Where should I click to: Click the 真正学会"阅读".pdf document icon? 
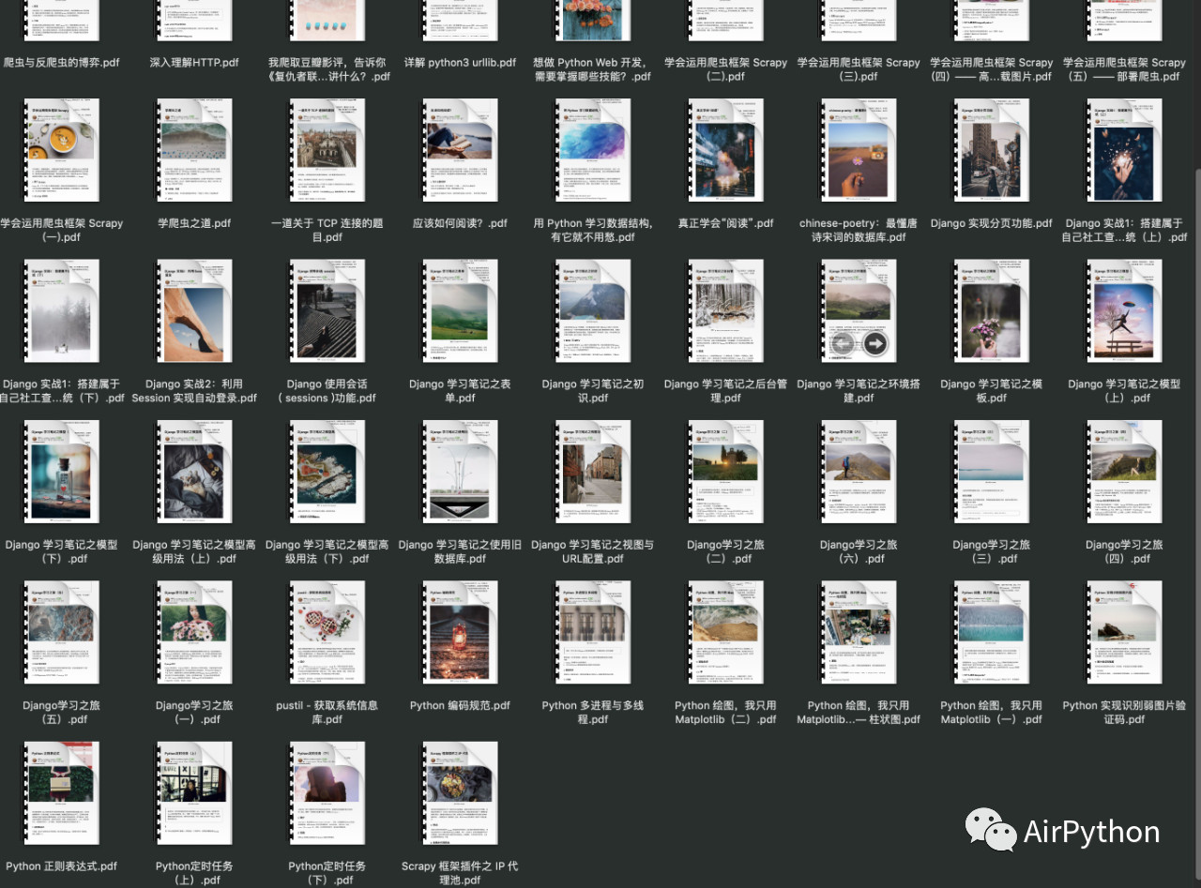click(726, 150)
